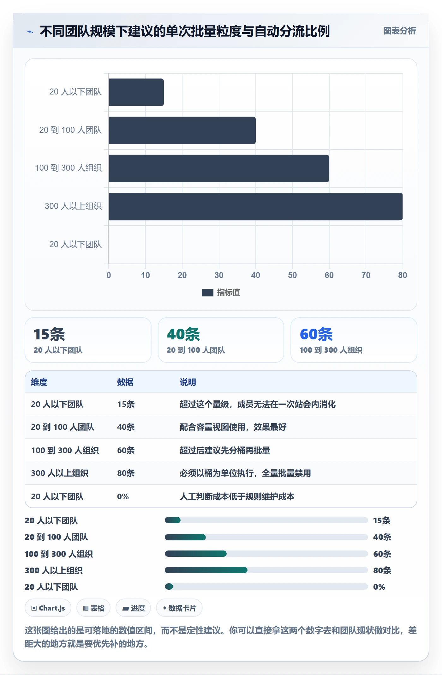Image resolution: width=442 pixels, height=675 pixels.
Task: Click the chart title 不同团队规模下建议的单次批量粒度与自动分流比例
Action: coord(185,31)
